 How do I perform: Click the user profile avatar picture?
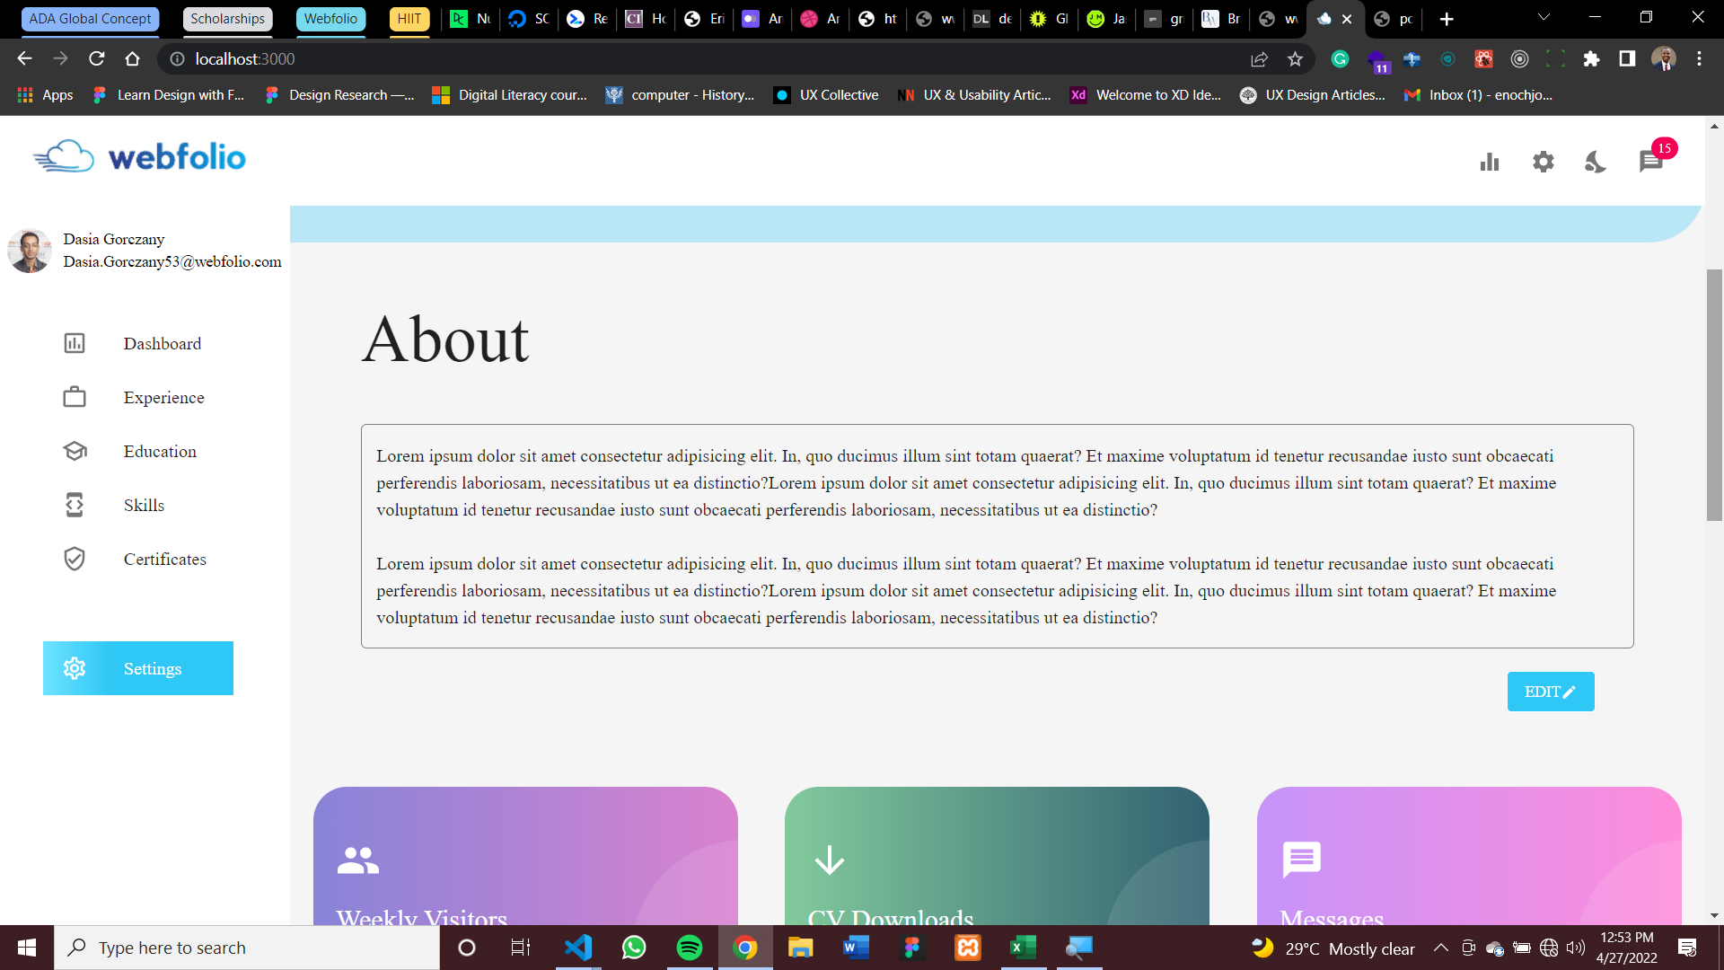point(30,251)
